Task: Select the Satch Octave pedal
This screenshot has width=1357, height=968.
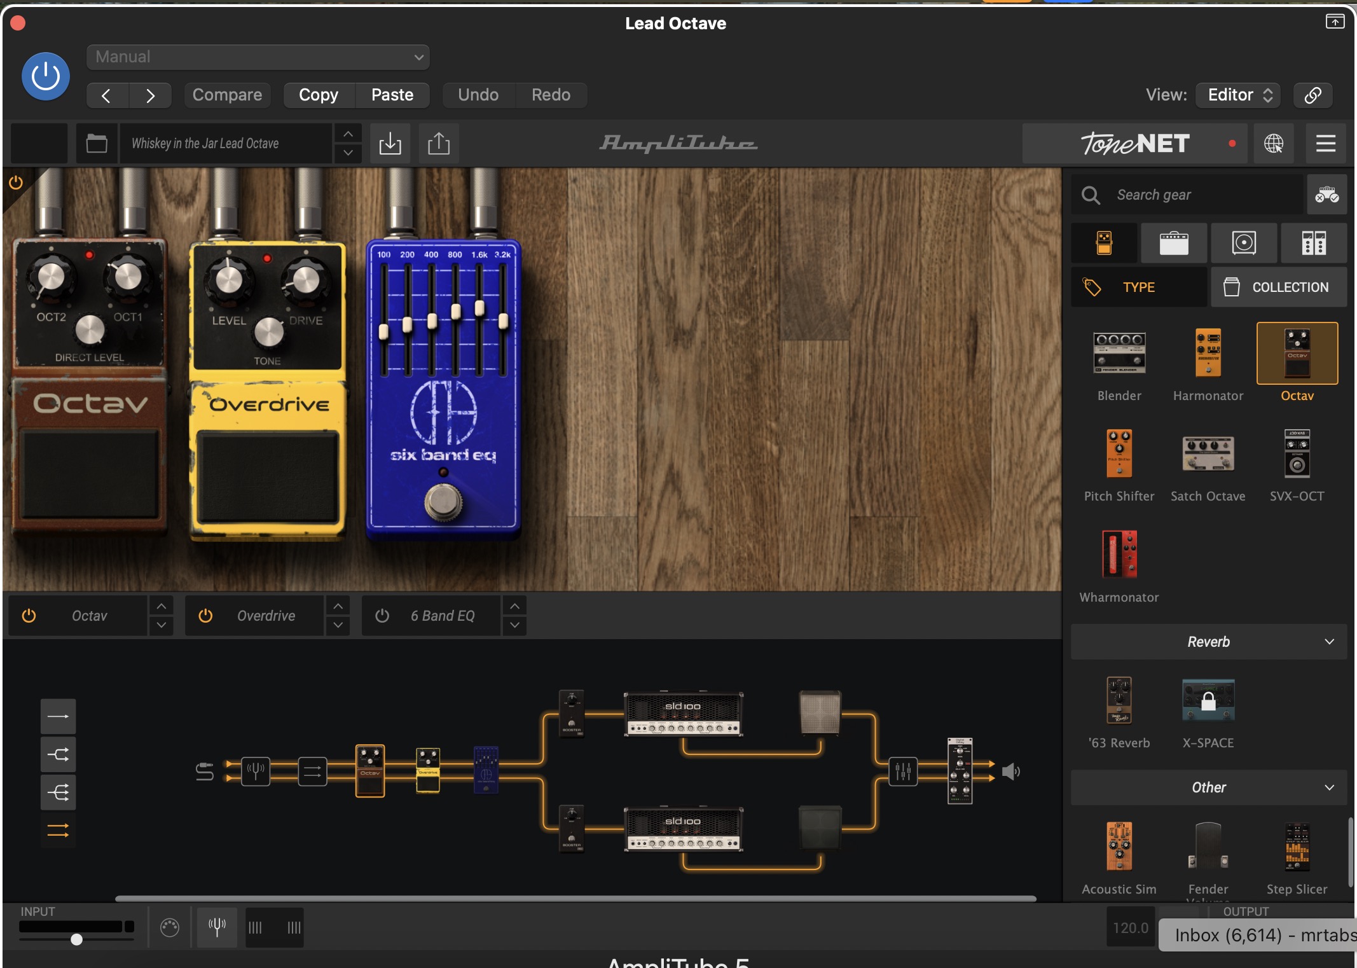Action: pos(1208,464)
